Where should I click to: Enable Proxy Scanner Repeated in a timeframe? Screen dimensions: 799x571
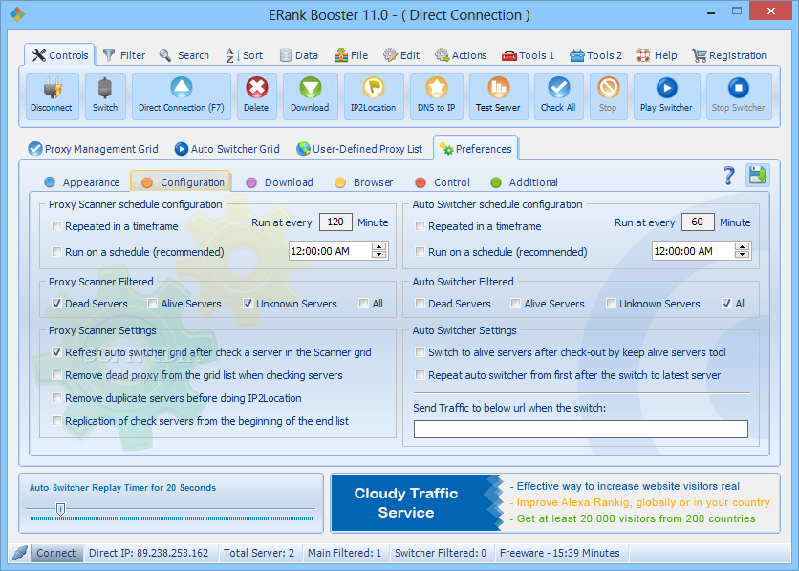click(57, 226)
